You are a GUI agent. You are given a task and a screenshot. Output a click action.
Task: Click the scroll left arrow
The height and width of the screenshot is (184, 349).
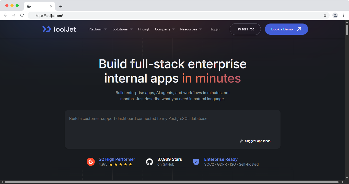click(2, 182)
